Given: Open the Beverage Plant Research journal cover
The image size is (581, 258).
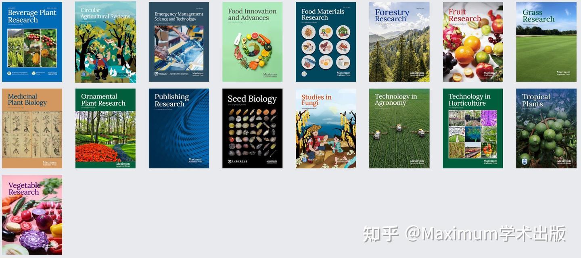Looking at the screenshot, I should [32, 42].
